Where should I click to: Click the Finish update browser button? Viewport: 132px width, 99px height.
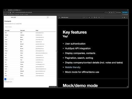pos(125,12)
